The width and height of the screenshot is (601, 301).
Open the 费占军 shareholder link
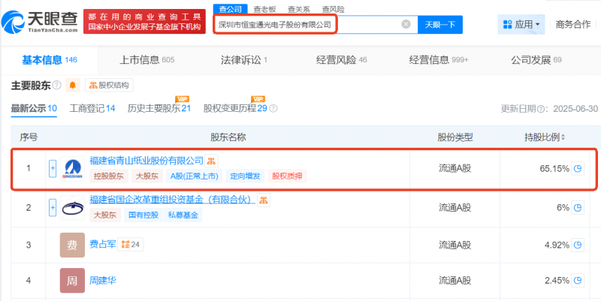(102, 244)
